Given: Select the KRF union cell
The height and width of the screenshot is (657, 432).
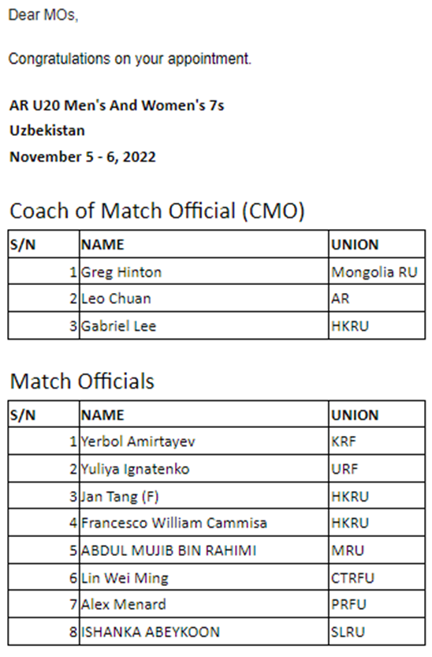Looking at the screenshot, I should coord(377,441).
